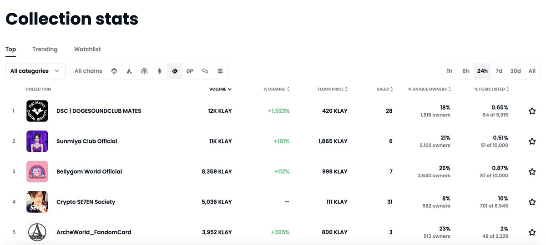Filter by BNB Chain cube icon
The width and height of the screenshot is (546, 245).
(144, 71)
